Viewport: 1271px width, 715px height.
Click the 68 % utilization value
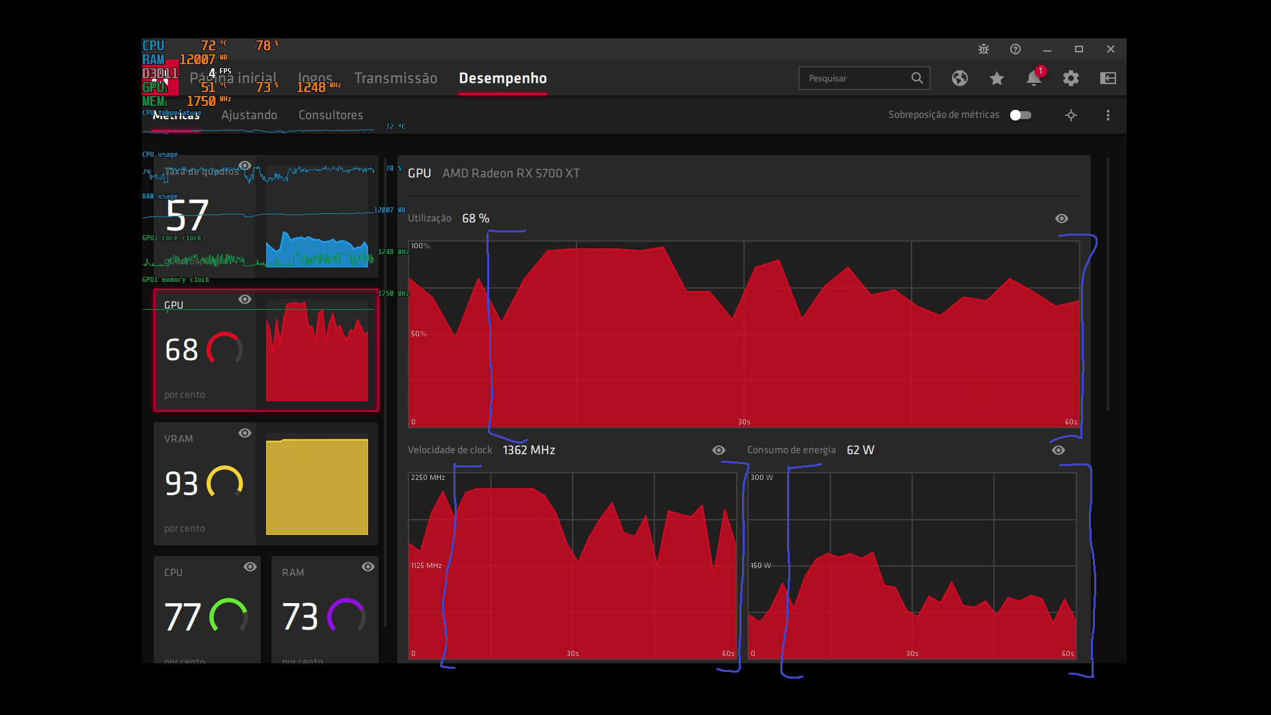click(476, 218)
